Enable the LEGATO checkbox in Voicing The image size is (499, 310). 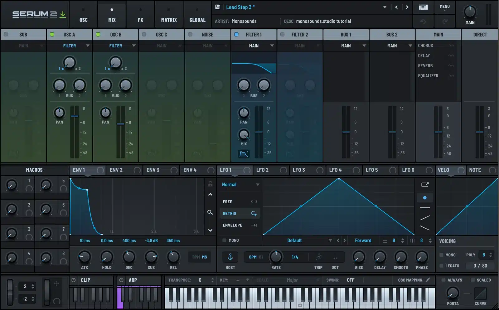click(x=441, y=266)
